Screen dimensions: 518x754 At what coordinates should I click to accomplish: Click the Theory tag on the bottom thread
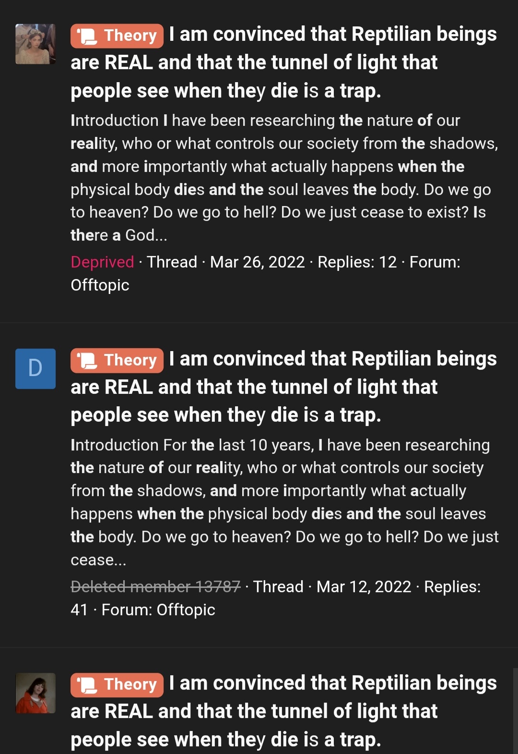[117, 685]
